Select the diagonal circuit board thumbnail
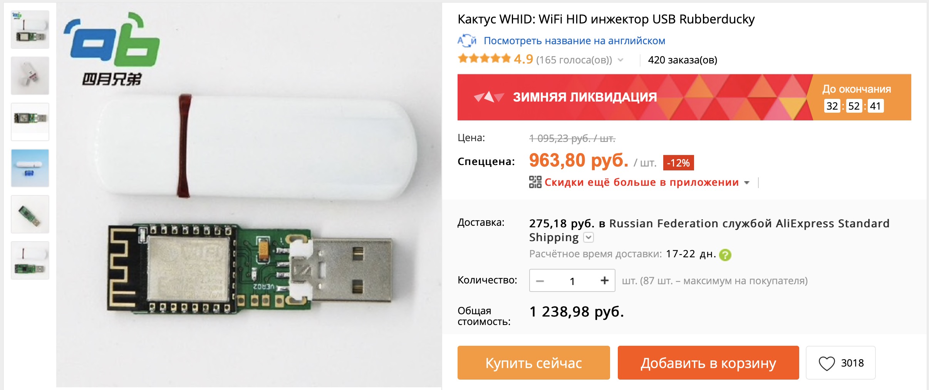The image size is (929, 390). 30,214
